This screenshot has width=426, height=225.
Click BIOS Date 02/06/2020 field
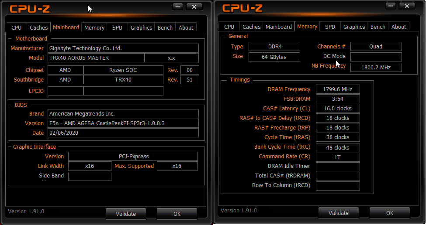[123, 133]
